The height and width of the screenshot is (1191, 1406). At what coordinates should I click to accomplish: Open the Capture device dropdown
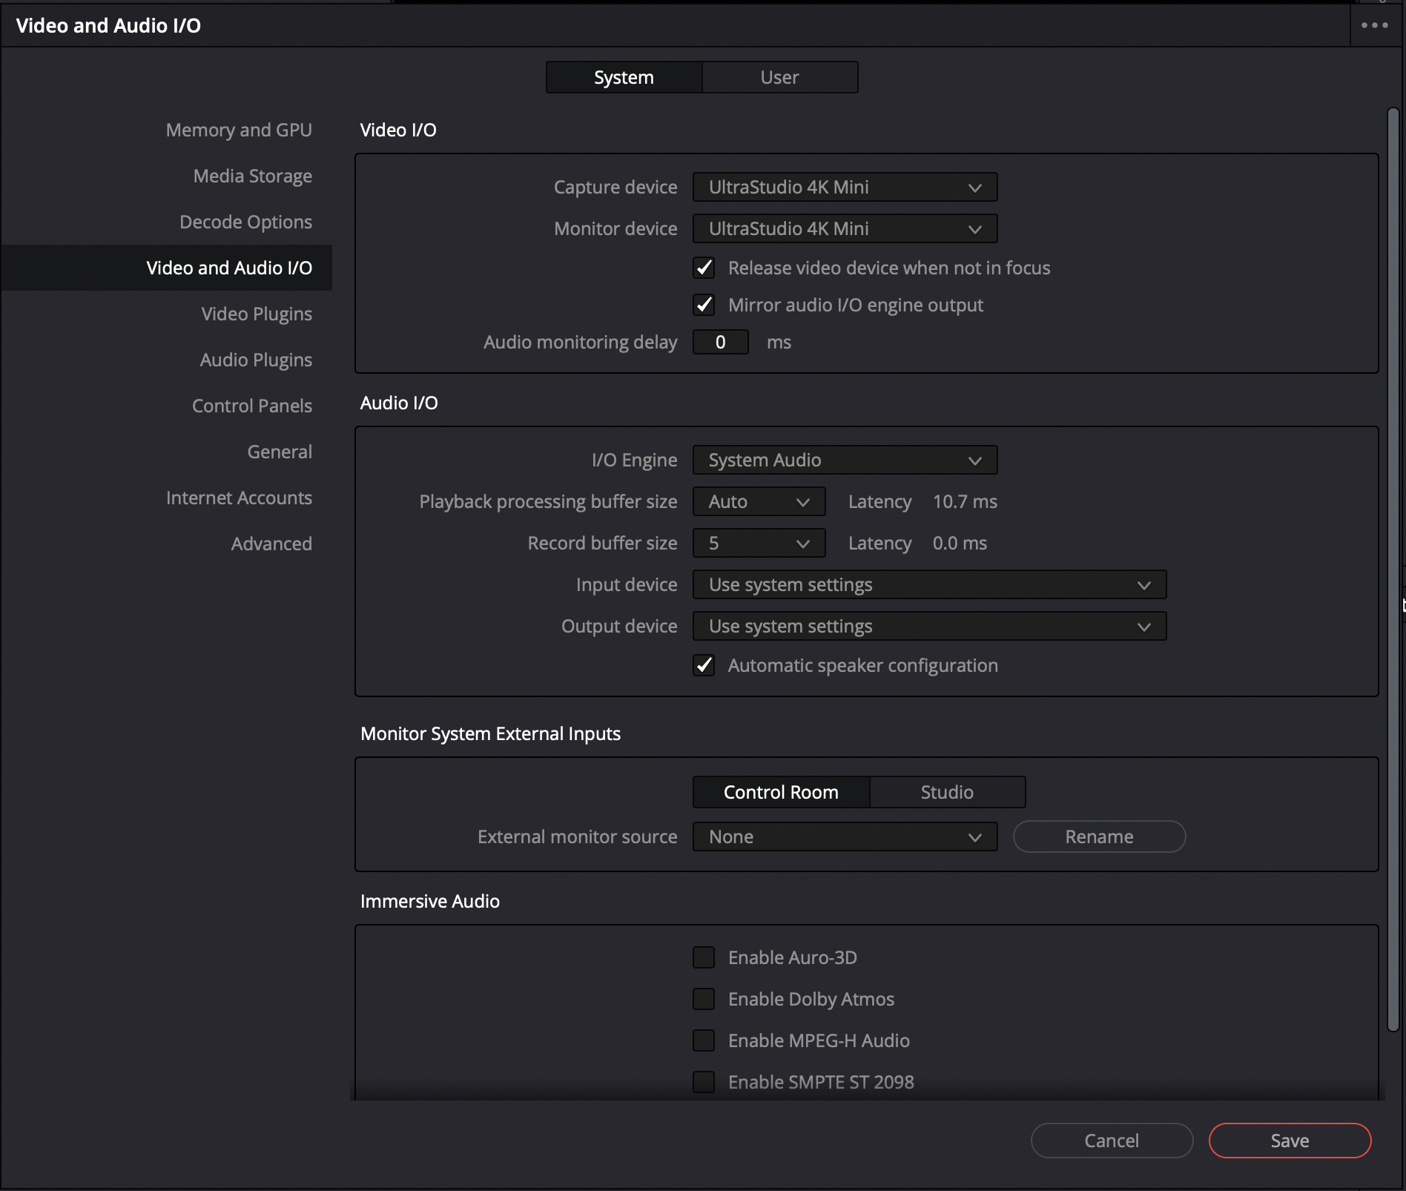[x=845, y=187]
